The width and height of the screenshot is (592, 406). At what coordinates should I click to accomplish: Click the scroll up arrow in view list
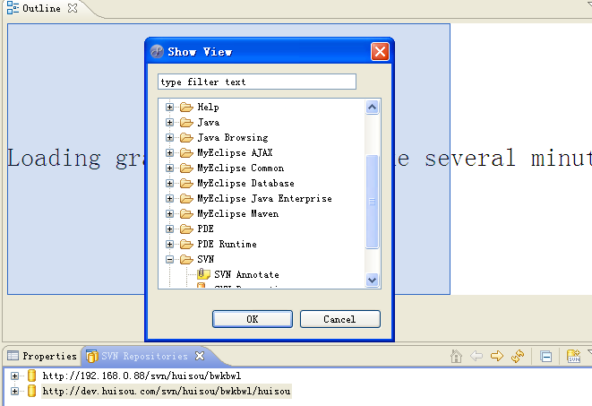pos(372,108)
